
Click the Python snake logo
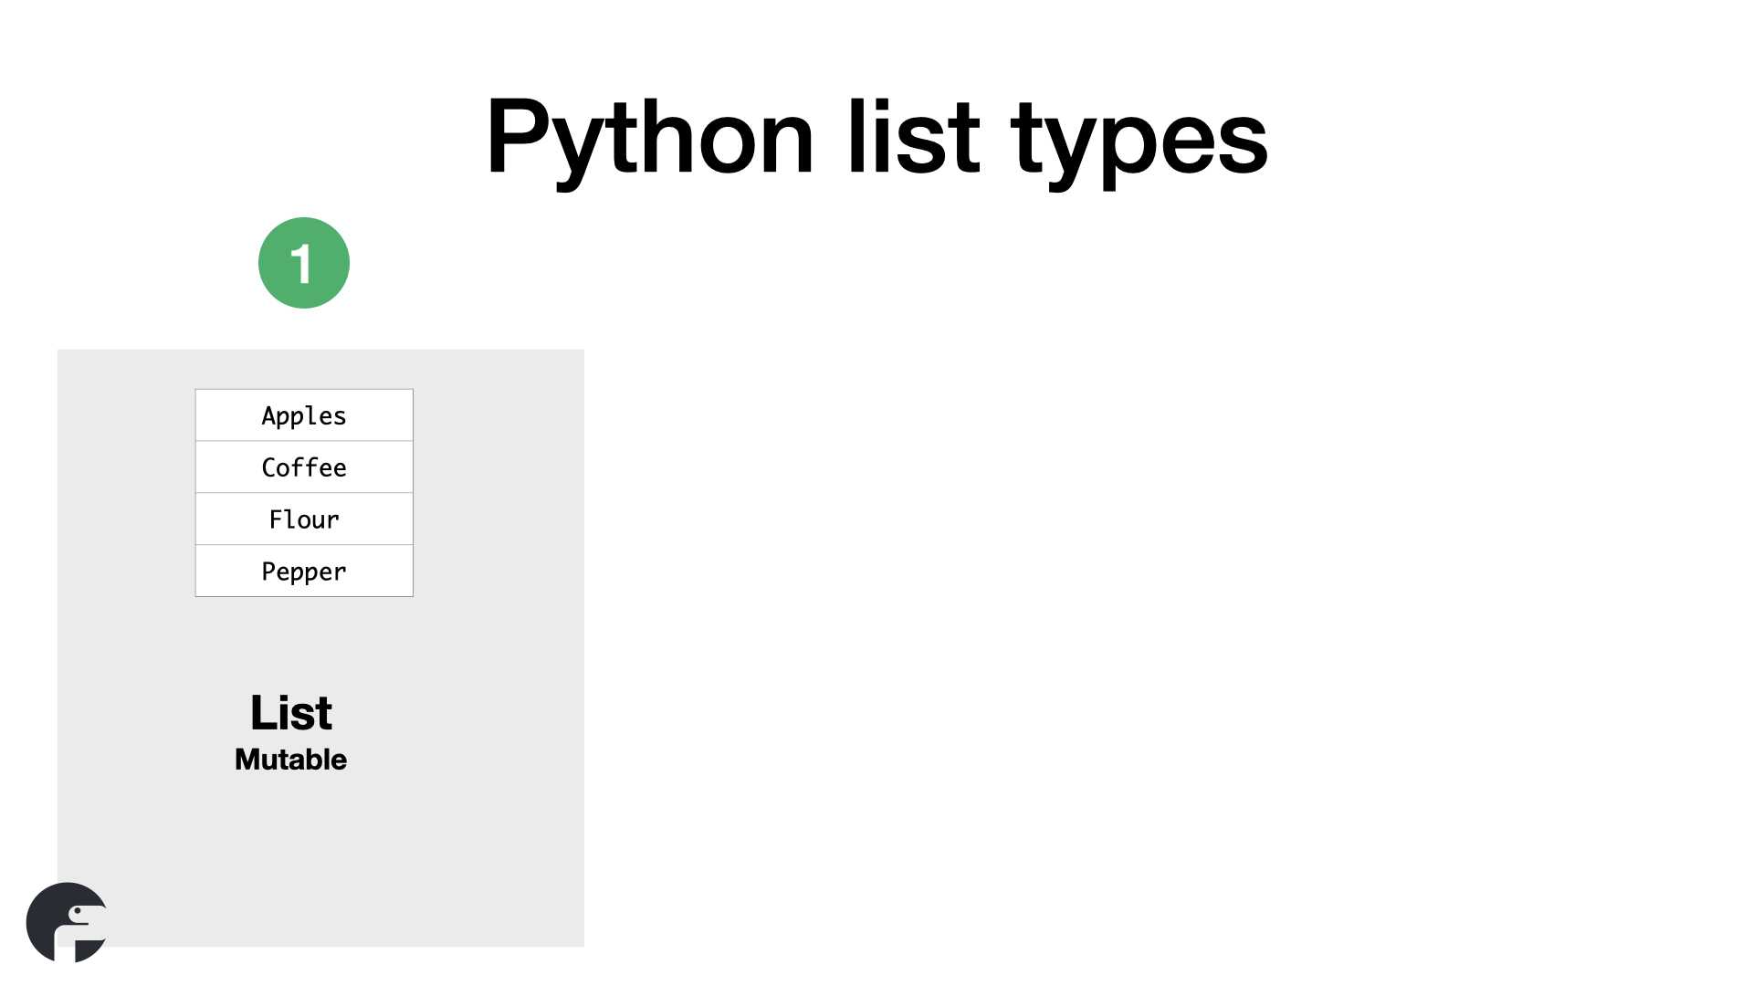click(67, 922)
